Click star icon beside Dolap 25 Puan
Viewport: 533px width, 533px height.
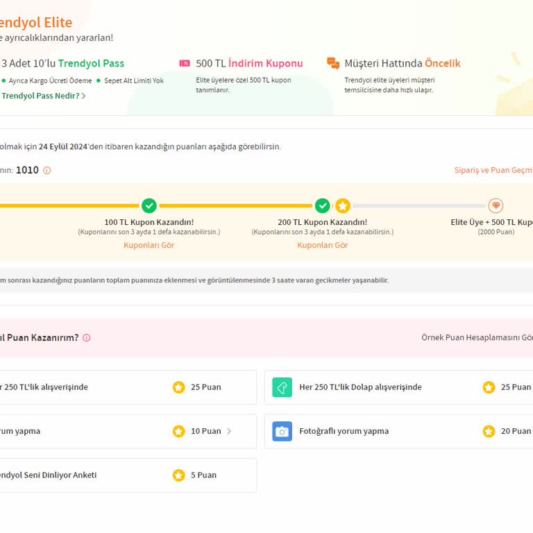tap(489, 387)
